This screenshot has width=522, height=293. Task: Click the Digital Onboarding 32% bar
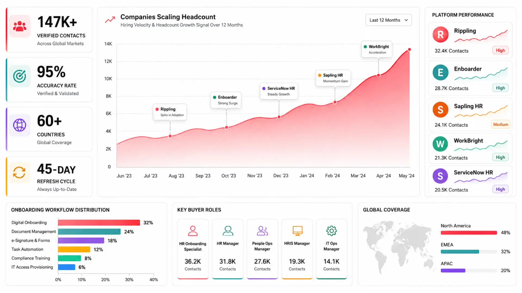click(99, 223)
